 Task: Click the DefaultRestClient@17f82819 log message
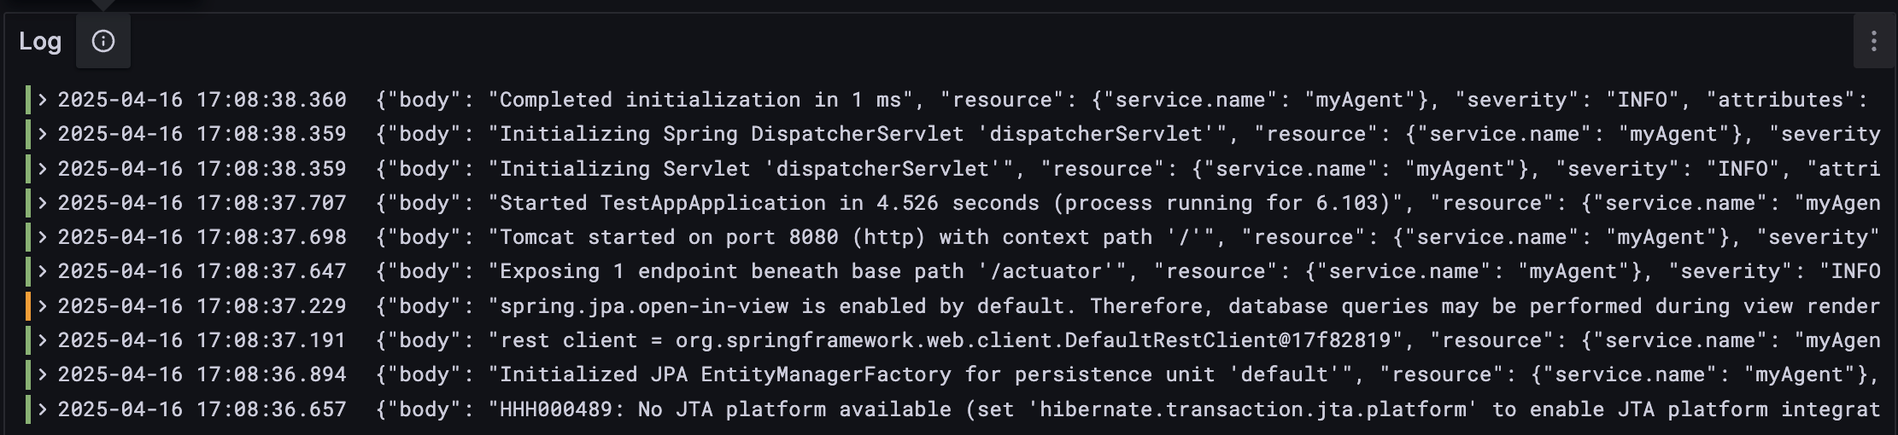coord(946,340)
